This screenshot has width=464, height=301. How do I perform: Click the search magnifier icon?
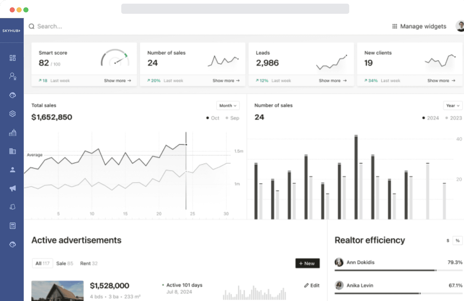click(x=32, y=26)
